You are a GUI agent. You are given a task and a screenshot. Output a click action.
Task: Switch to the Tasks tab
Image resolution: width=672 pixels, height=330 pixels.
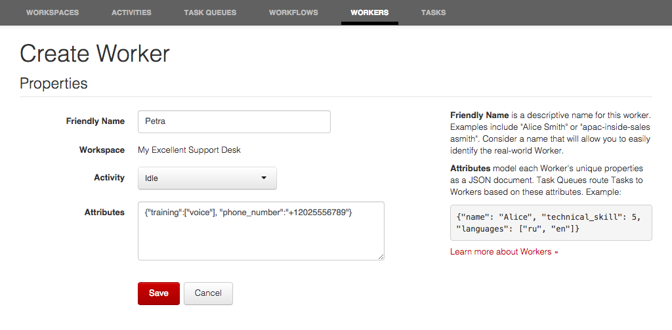pyautogui.click(x=433, y=12)
